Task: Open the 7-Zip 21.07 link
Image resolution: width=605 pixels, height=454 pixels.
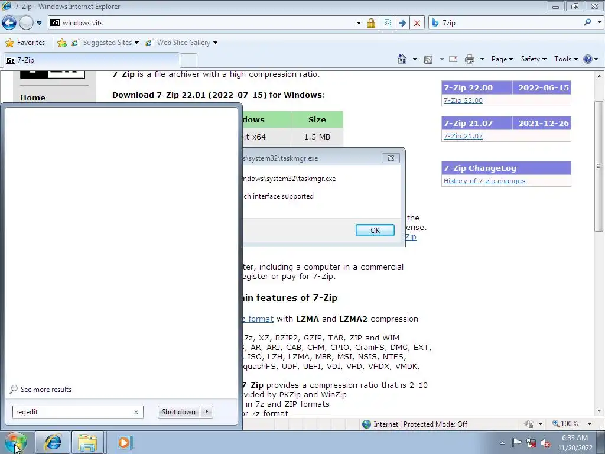Action: 463,136
